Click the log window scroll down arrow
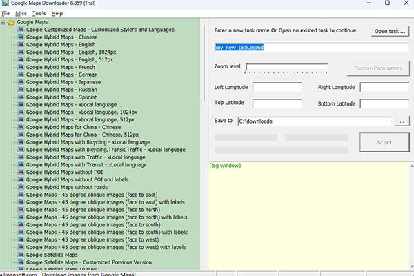414x276 pixels. pos(412,266)
